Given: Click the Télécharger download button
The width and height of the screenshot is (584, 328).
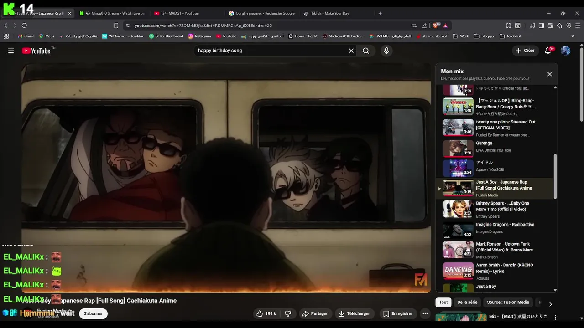Looking at the screenshot, I should pyautogui.click(x=355, y=313).
